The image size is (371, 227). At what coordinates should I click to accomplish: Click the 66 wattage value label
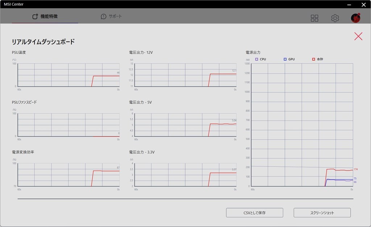click(355, 182)
